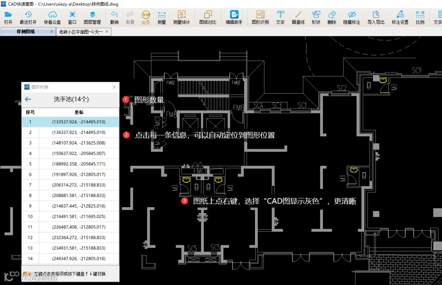442x285 pixels.
Task: Open the VIP 会员 membership icon
Action: (146, 18)
